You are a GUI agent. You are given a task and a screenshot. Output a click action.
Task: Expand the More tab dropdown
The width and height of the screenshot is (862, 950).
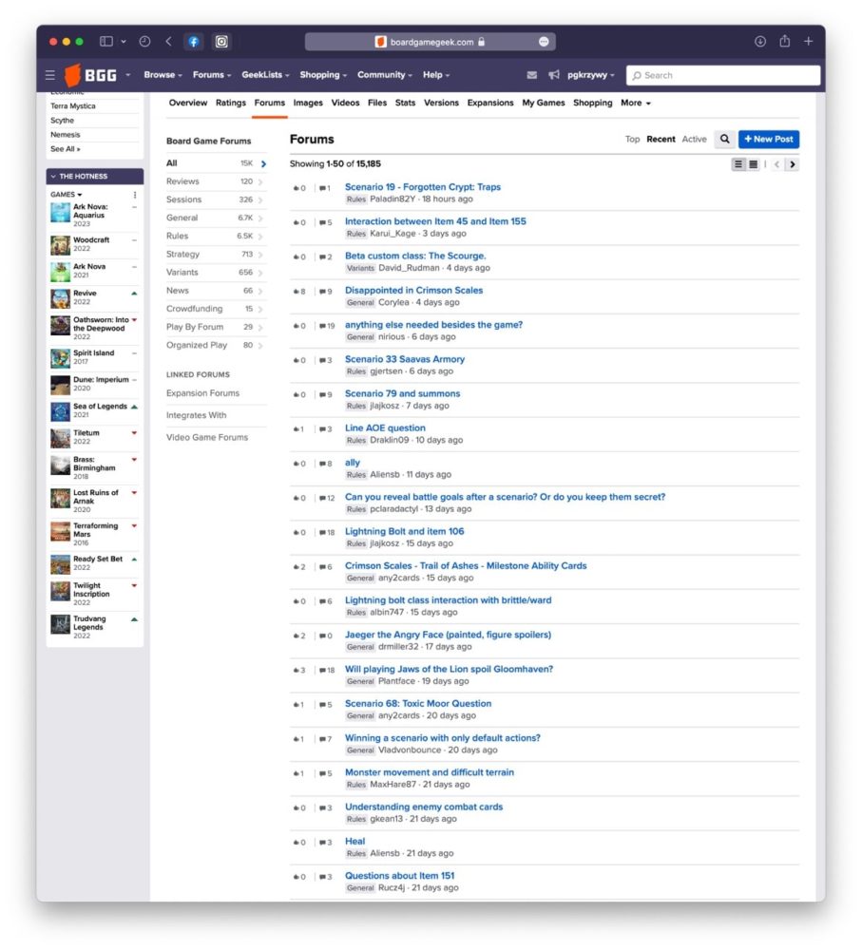click(635, 103)
